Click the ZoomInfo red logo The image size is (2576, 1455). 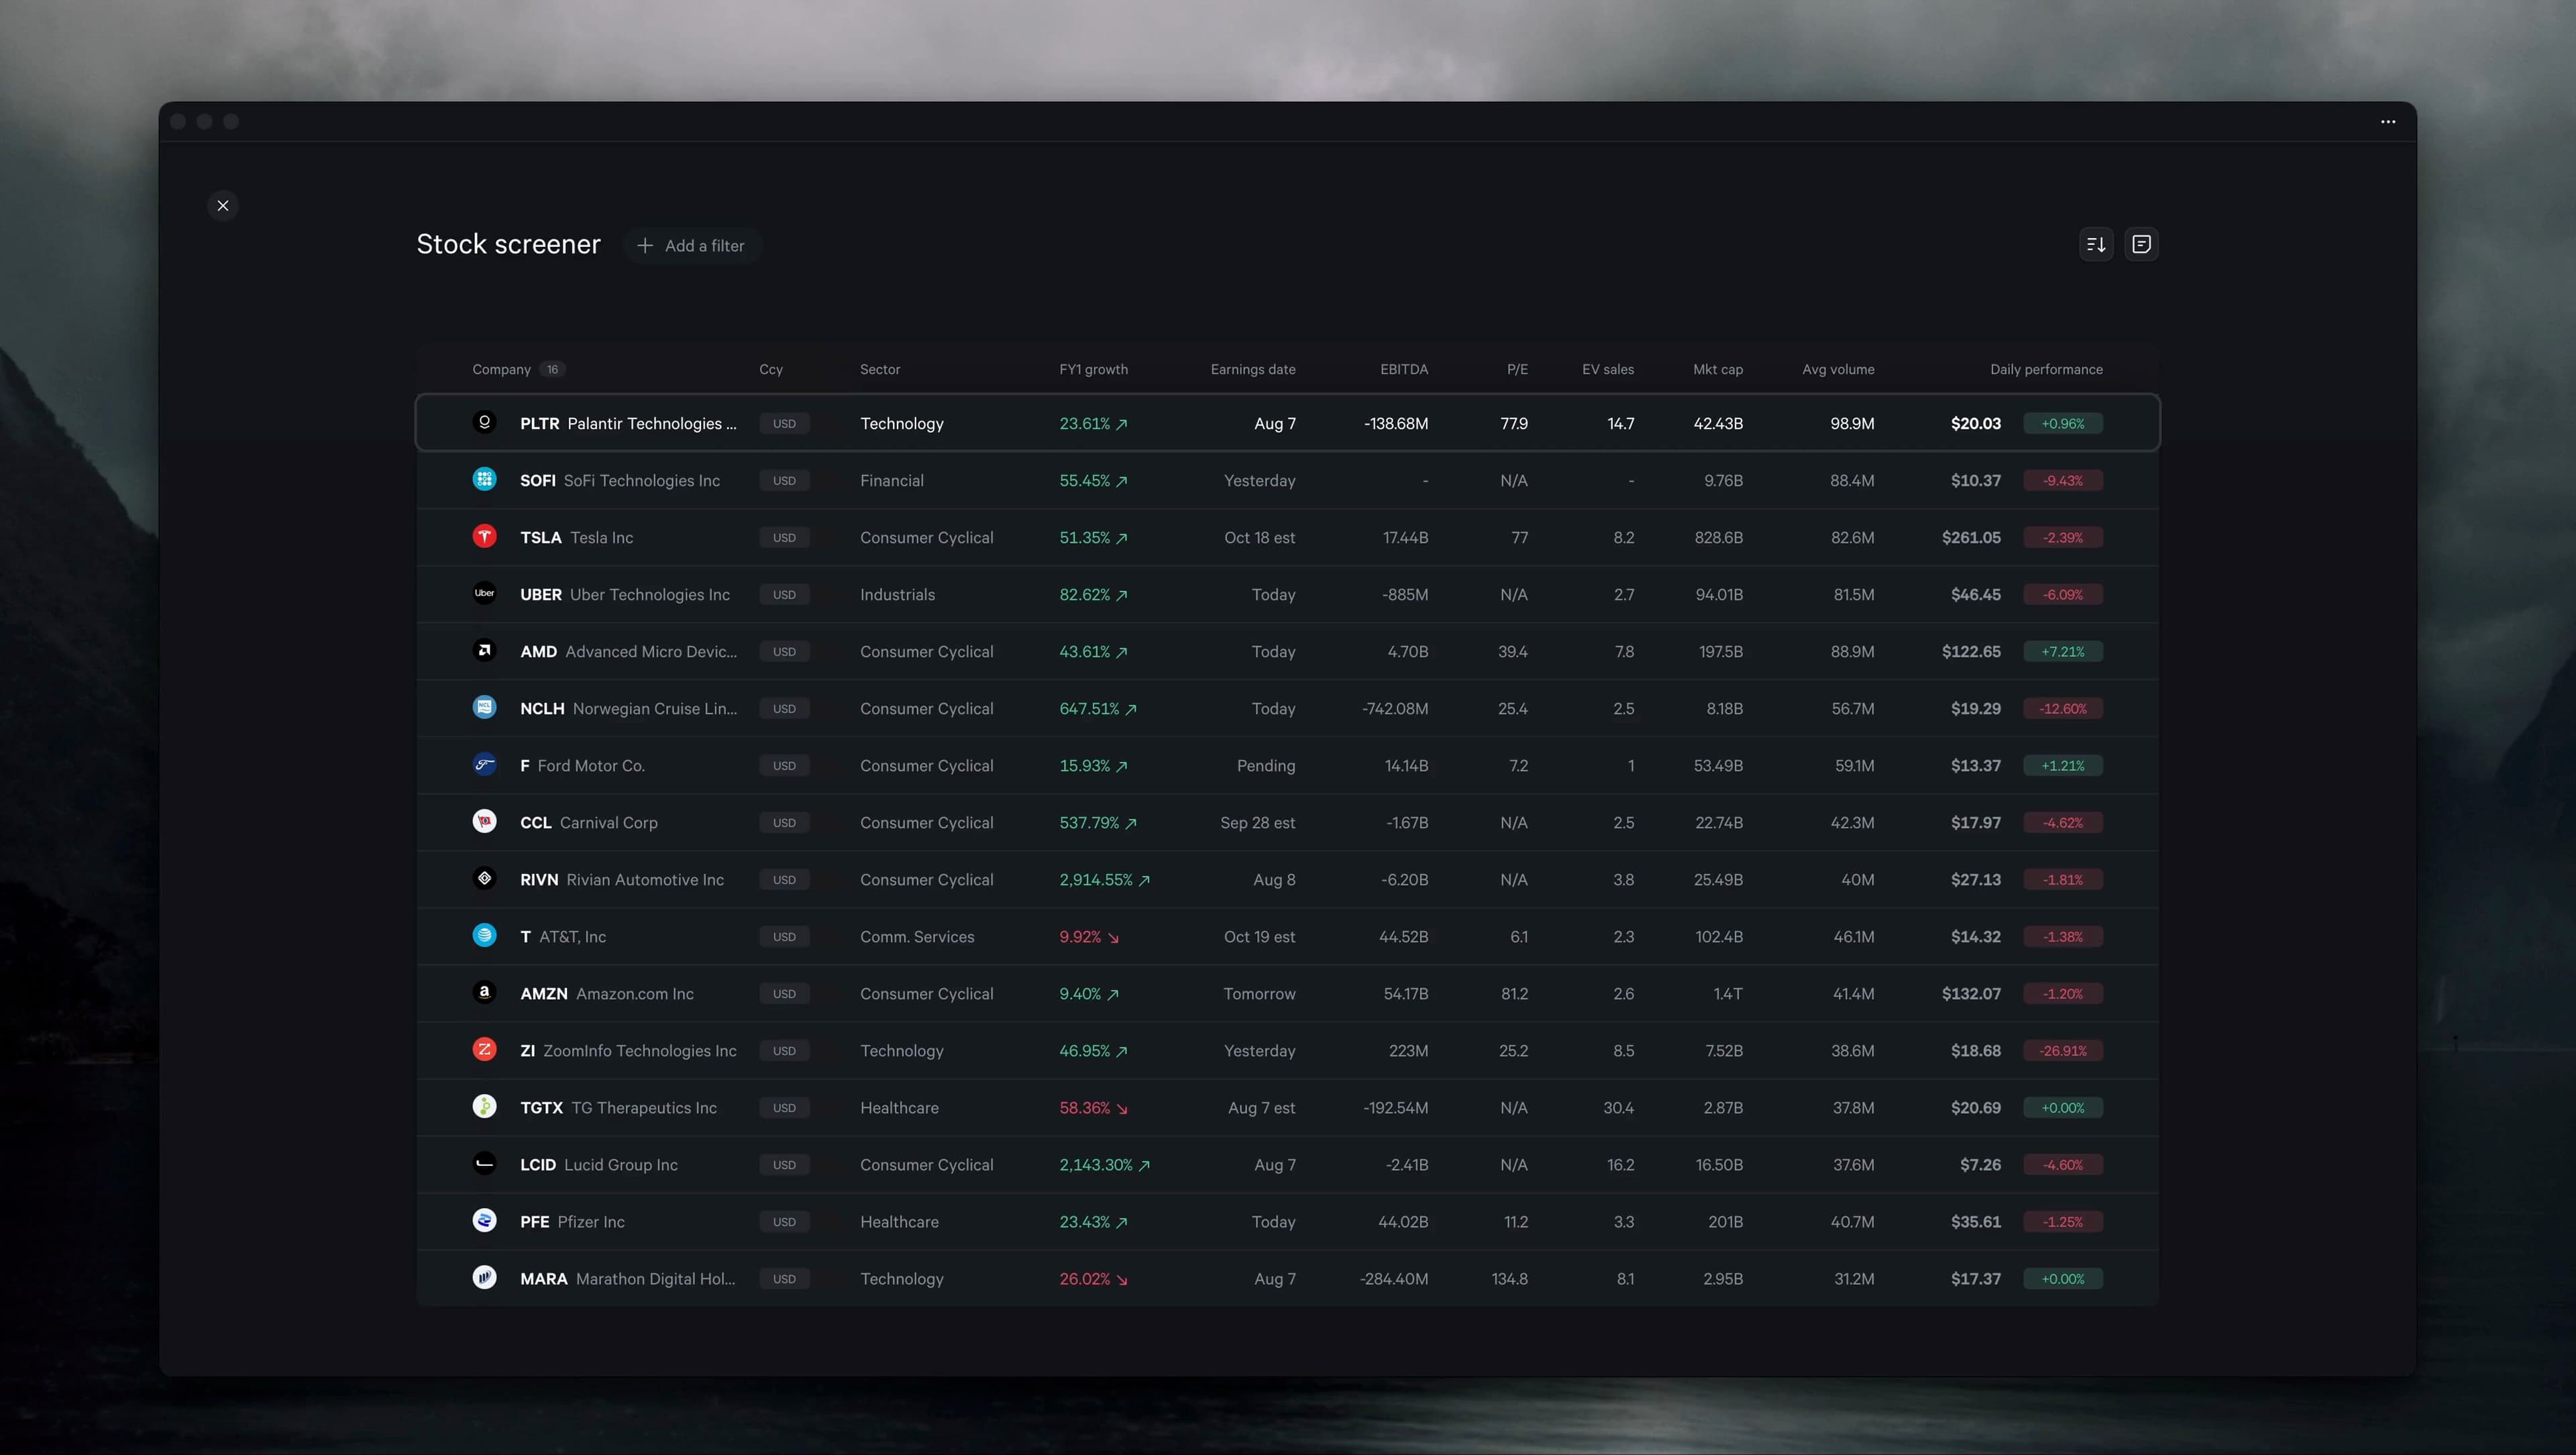click(x=484, y=1050)
